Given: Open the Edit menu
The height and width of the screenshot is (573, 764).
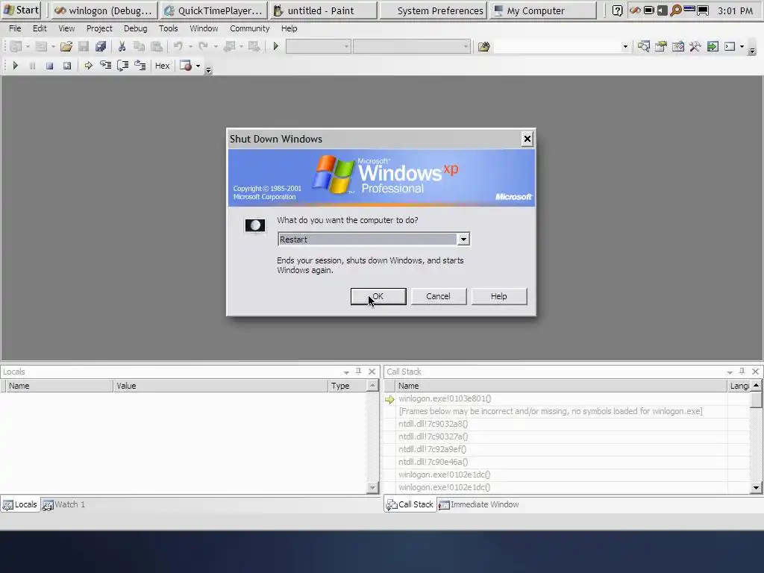Looking at the screenshot, I should [40, 28].
